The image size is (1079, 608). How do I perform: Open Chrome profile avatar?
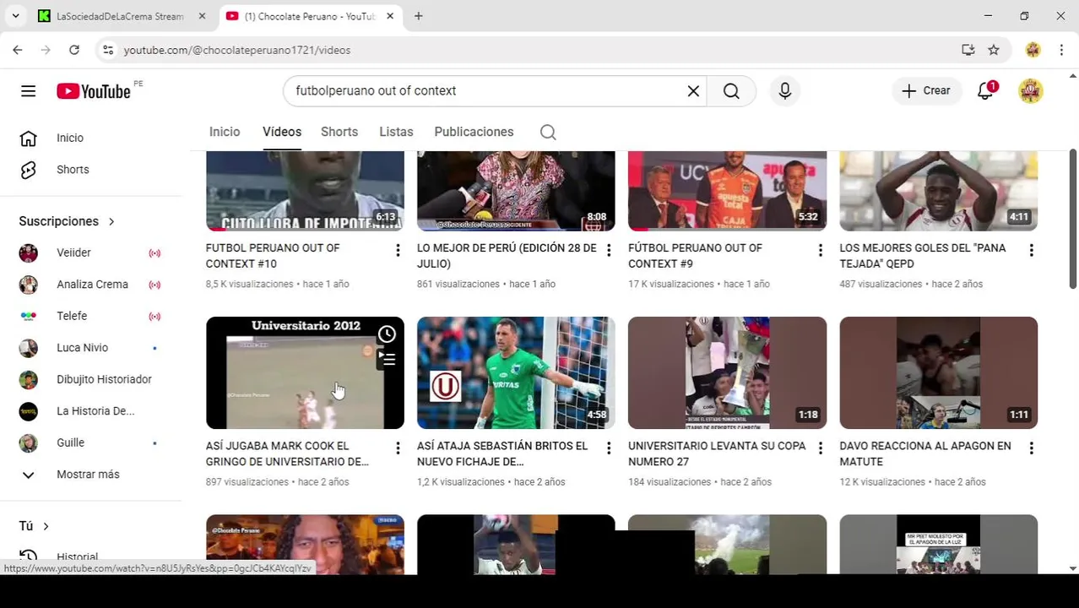tap(1033, 50)
